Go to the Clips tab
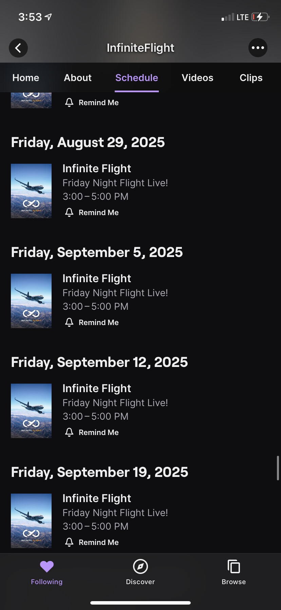This screenshot has height=610, width=281. click(251, 78)
